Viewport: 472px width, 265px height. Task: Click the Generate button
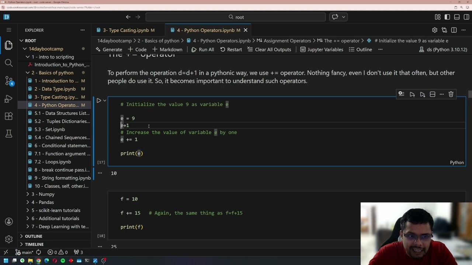tap(109, 49)
